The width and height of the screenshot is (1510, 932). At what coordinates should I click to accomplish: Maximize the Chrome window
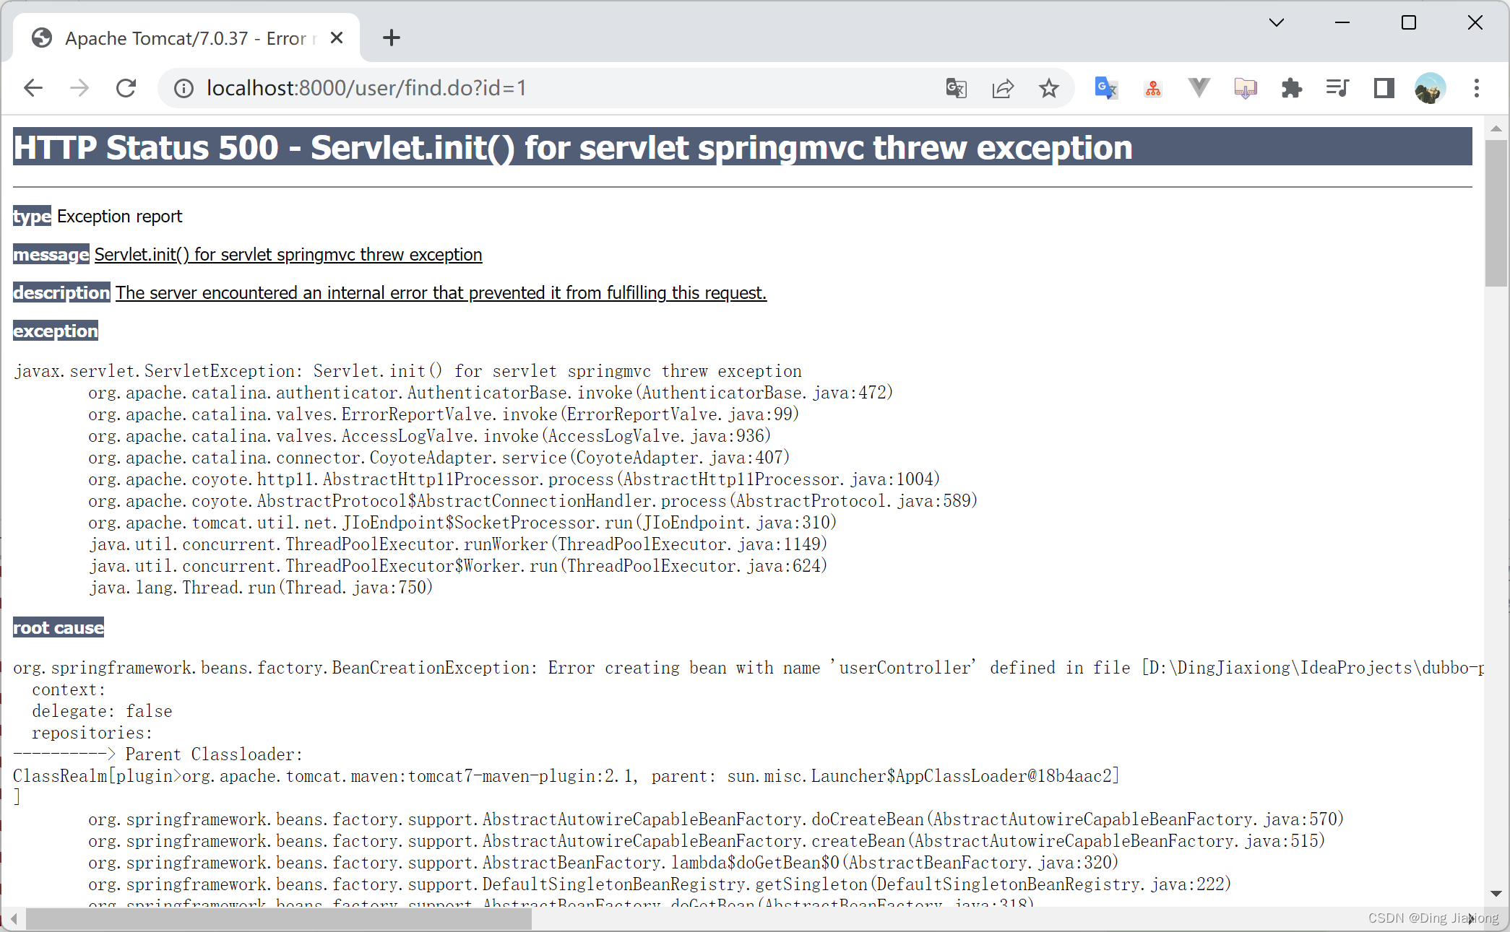1409,23
